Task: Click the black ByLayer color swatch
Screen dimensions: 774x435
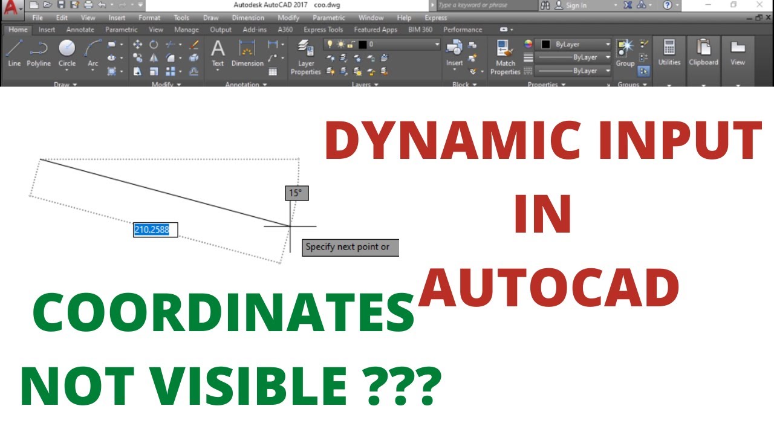Action: click(x=545, y=44)
